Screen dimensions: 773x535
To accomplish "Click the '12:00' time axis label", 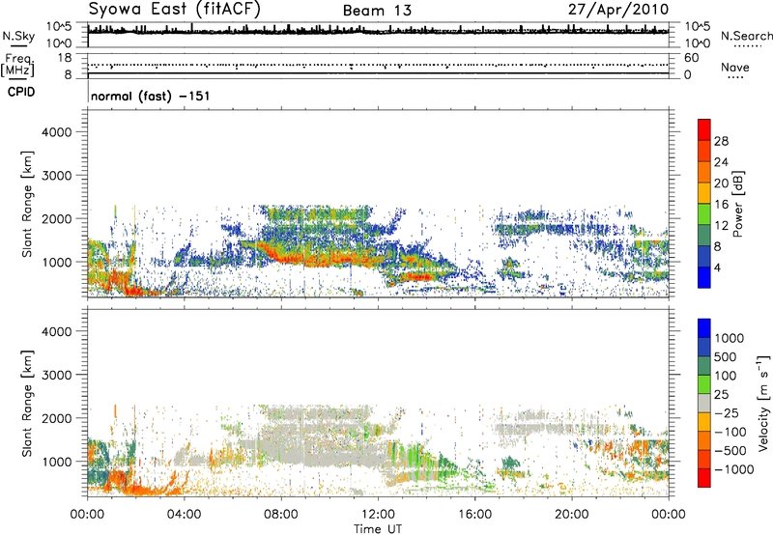I will pyautogui.click(x=378, y=515).
